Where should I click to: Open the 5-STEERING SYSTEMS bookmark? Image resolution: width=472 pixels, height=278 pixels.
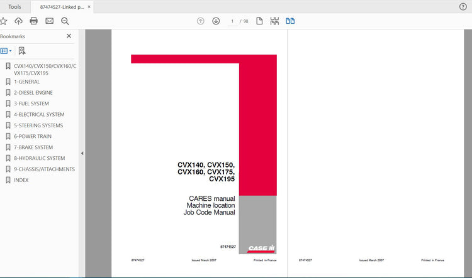tap(38, 126)
